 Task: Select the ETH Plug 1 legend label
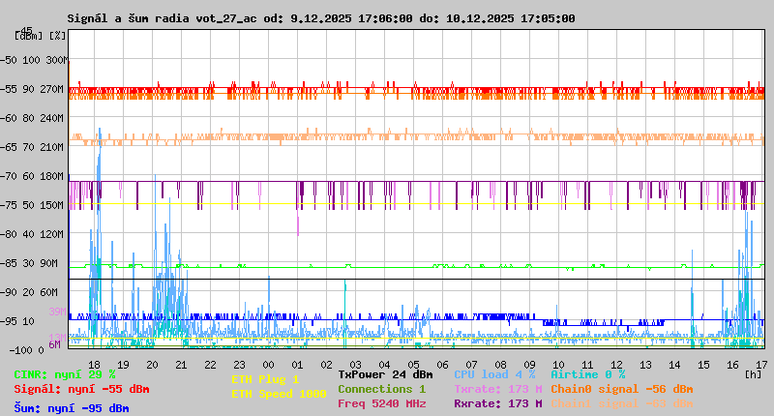coord(265,380)
